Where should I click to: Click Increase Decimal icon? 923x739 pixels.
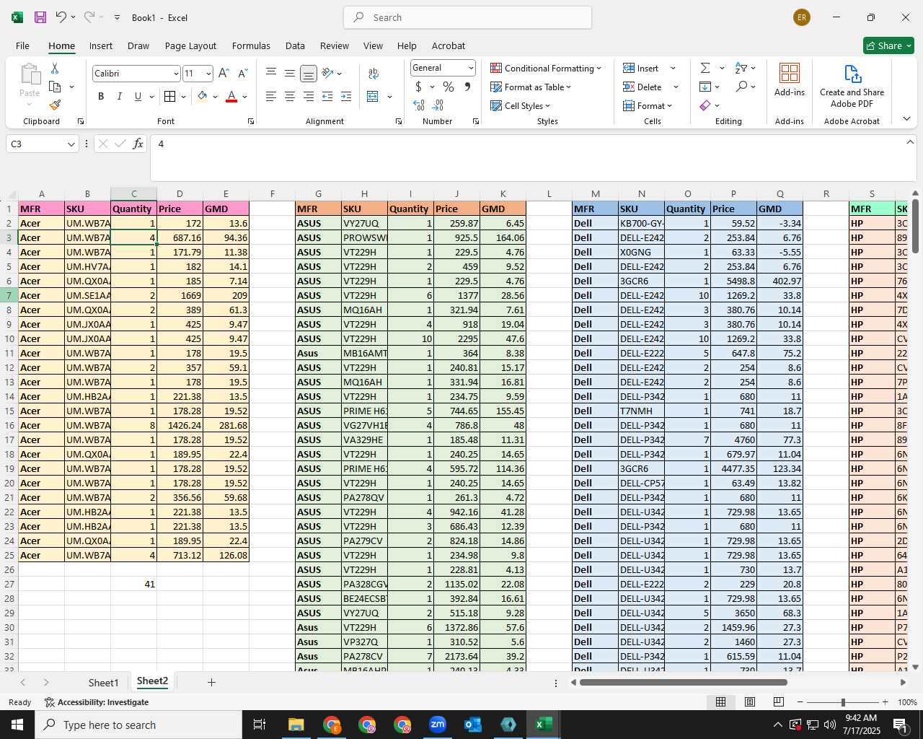tap(419, 105)
